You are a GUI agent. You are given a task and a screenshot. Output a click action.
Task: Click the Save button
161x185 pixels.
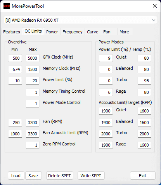coord(33,176)
